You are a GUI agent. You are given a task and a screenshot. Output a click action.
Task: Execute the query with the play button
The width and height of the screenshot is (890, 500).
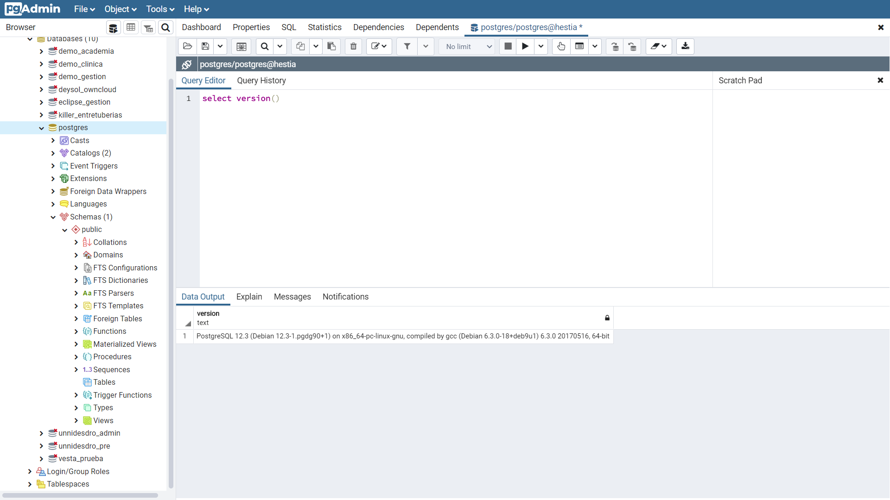(525, 46)
